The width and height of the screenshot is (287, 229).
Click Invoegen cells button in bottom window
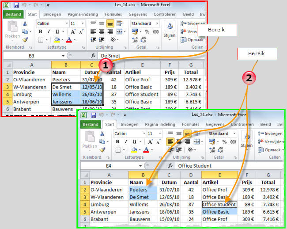[x=270, y=134]
